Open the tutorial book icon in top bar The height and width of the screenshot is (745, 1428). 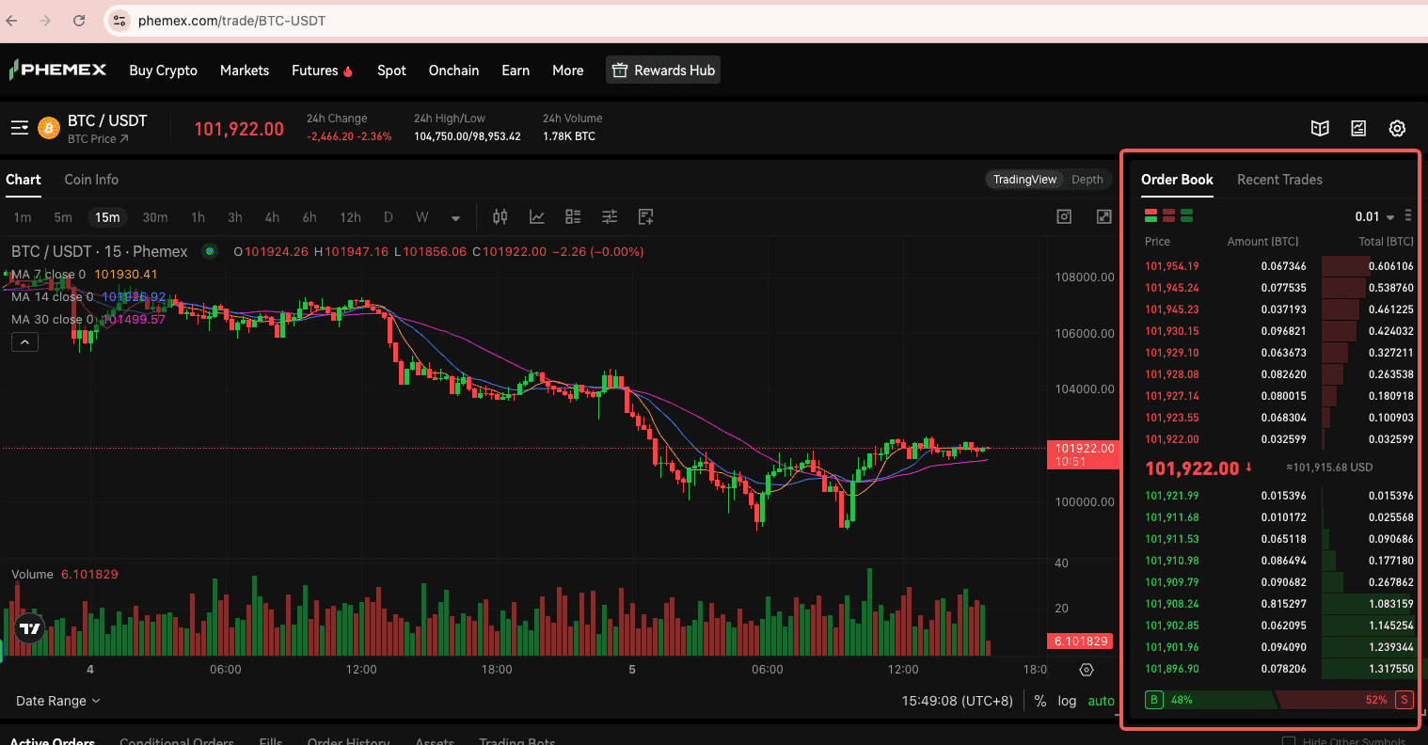(x=1320, y=128)
